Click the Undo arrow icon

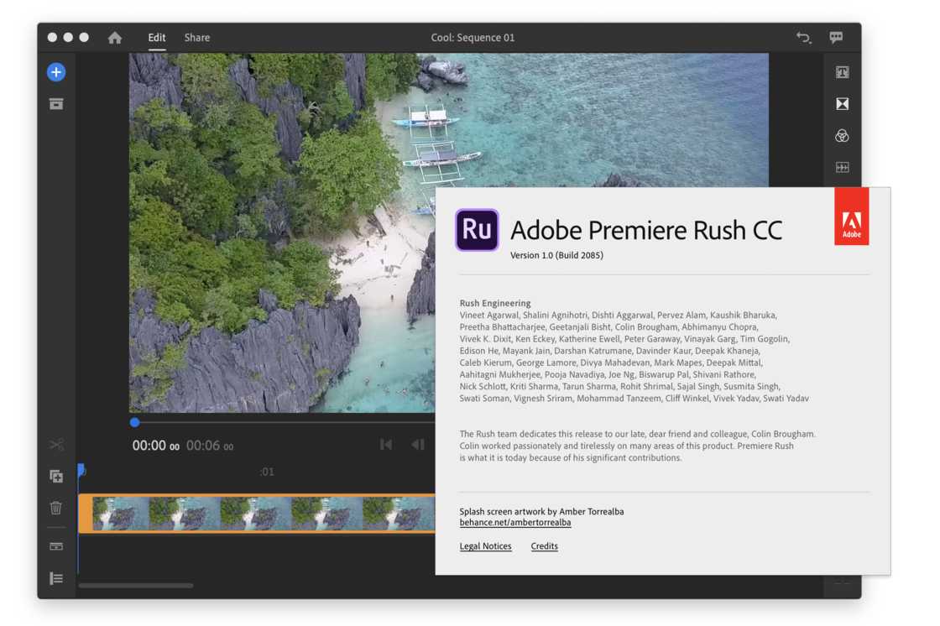click(804, 38)
